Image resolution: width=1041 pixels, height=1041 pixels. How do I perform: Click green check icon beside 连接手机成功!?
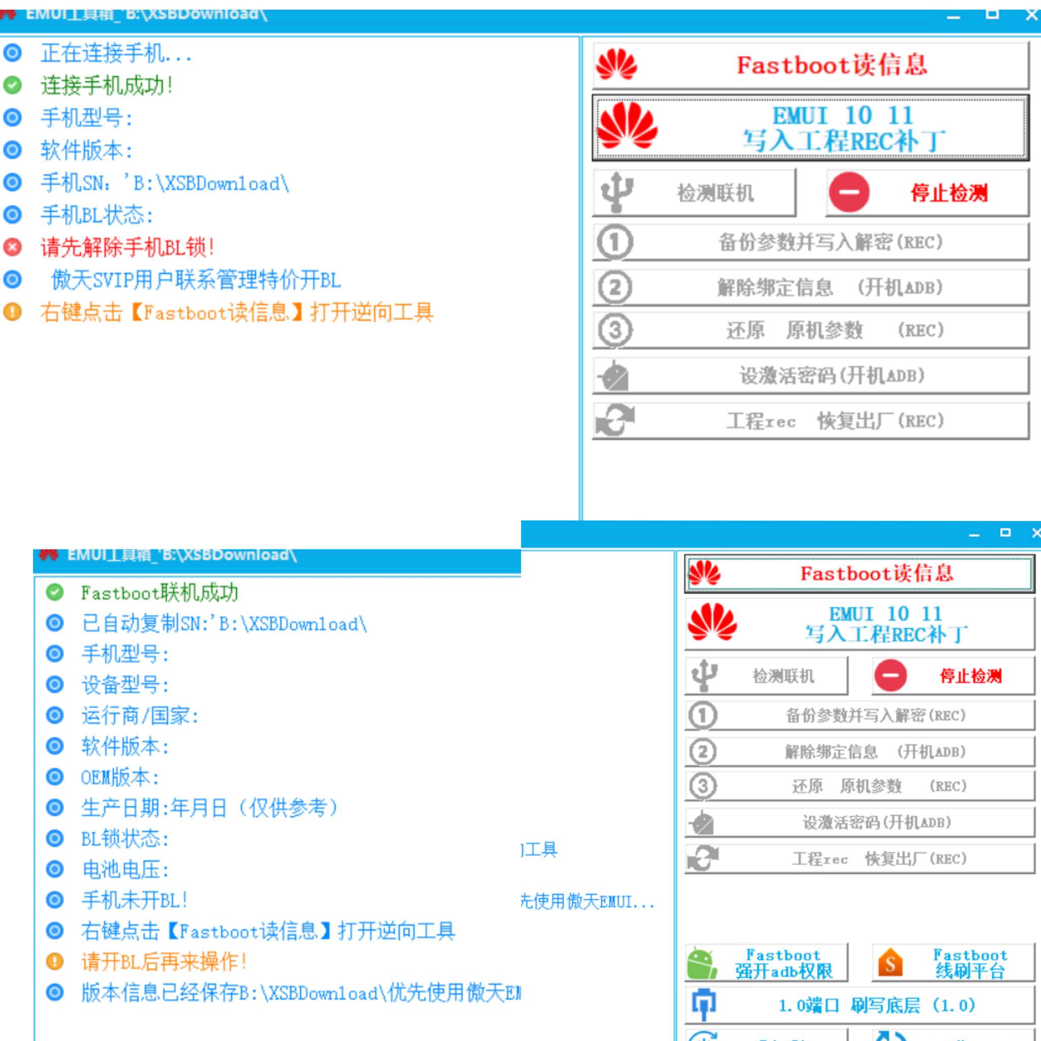(x=12, y=85)
